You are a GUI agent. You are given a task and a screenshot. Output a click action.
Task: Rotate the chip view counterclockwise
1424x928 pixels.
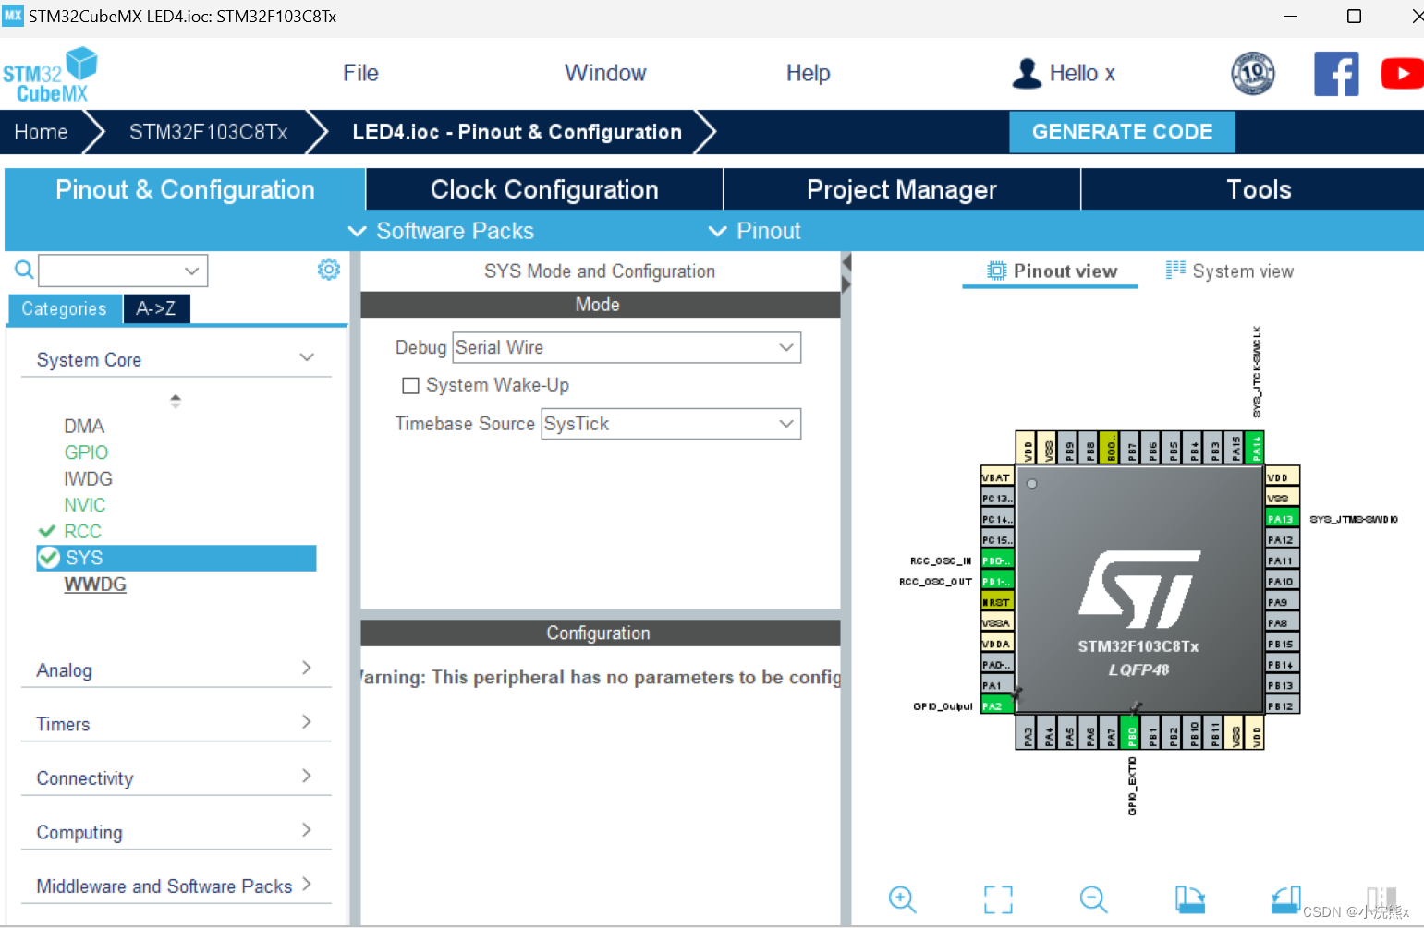[1284, 898]
